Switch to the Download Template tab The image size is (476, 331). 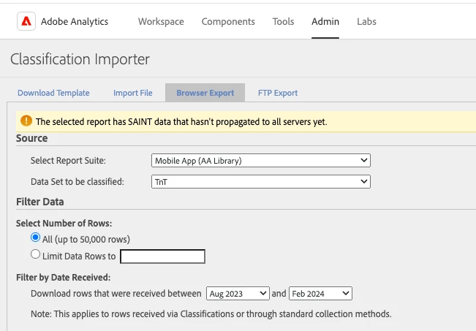53,93
